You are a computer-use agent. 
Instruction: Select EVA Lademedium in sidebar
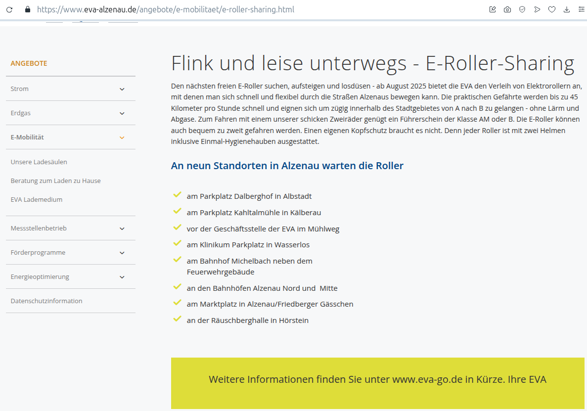37,200
